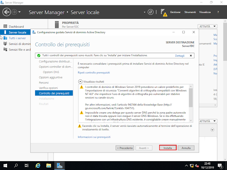Open Servizi di dominio in the sidebar

(20, 44)
